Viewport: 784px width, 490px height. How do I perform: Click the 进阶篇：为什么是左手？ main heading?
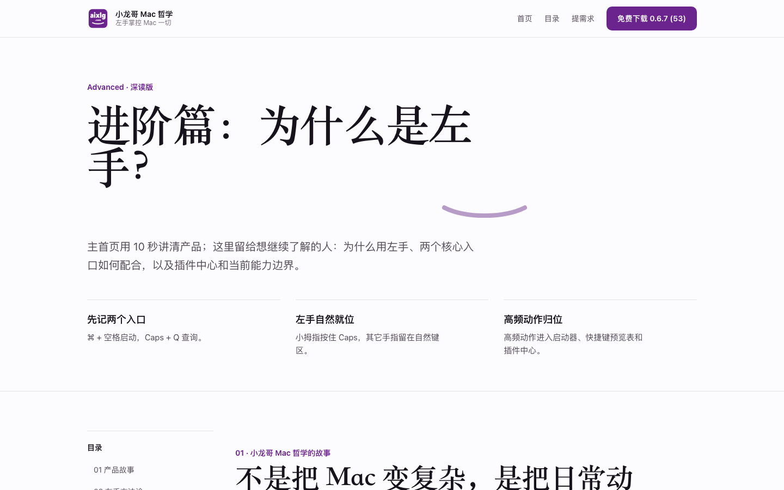[279, 146]
